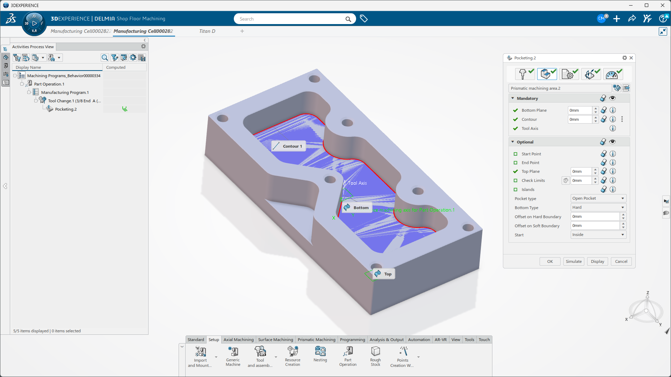Click the tree filter icon in Activities toolbar
The width and height of the screenshot is (671, 377).
pyautogui.click(x=17, y=58)
